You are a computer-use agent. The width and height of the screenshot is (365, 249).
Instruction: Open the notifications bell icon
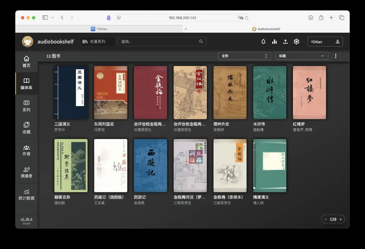click(263, 42)
